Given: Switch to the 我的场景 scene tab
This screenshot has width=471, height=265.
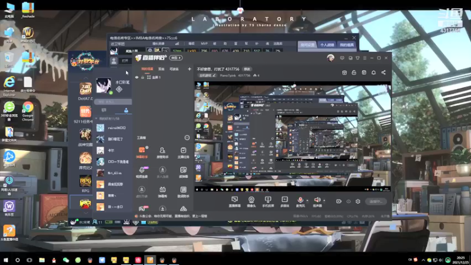Looking at the screenshot, I should (x=147, y=69).
